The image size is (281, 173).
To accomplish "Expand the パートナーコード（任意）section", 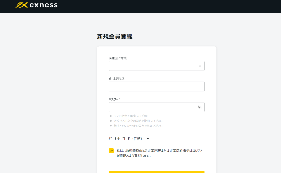I will (129, 139).
